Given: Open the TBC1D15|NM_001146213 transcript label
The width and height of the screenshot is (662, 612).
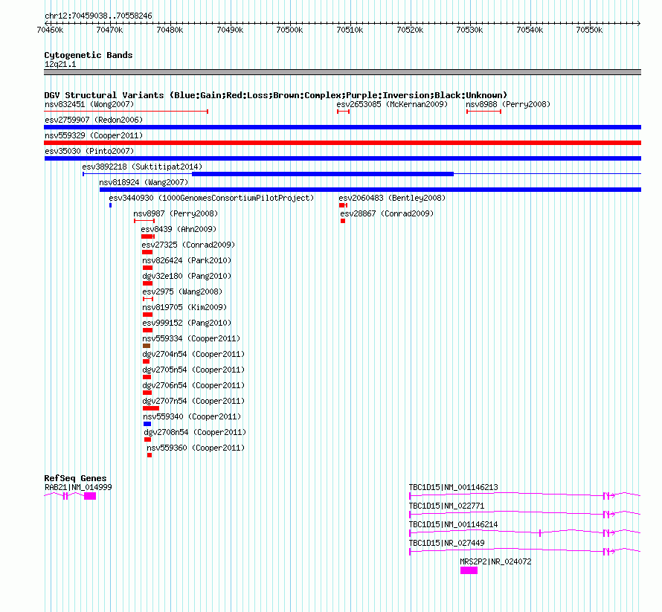Looking at the screenshot, I should pos(454,487).
